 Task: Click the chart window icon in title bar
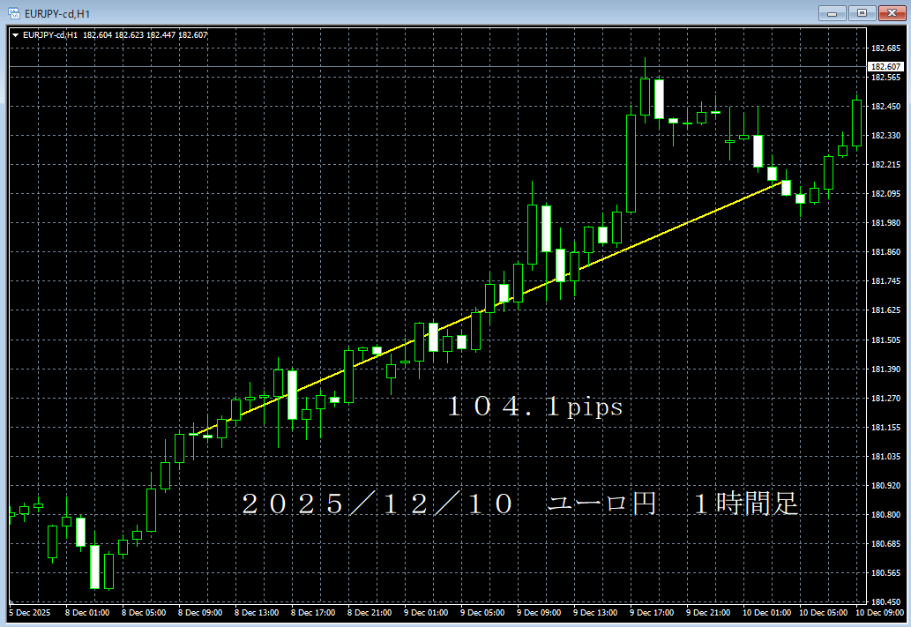tap(13, 13)
